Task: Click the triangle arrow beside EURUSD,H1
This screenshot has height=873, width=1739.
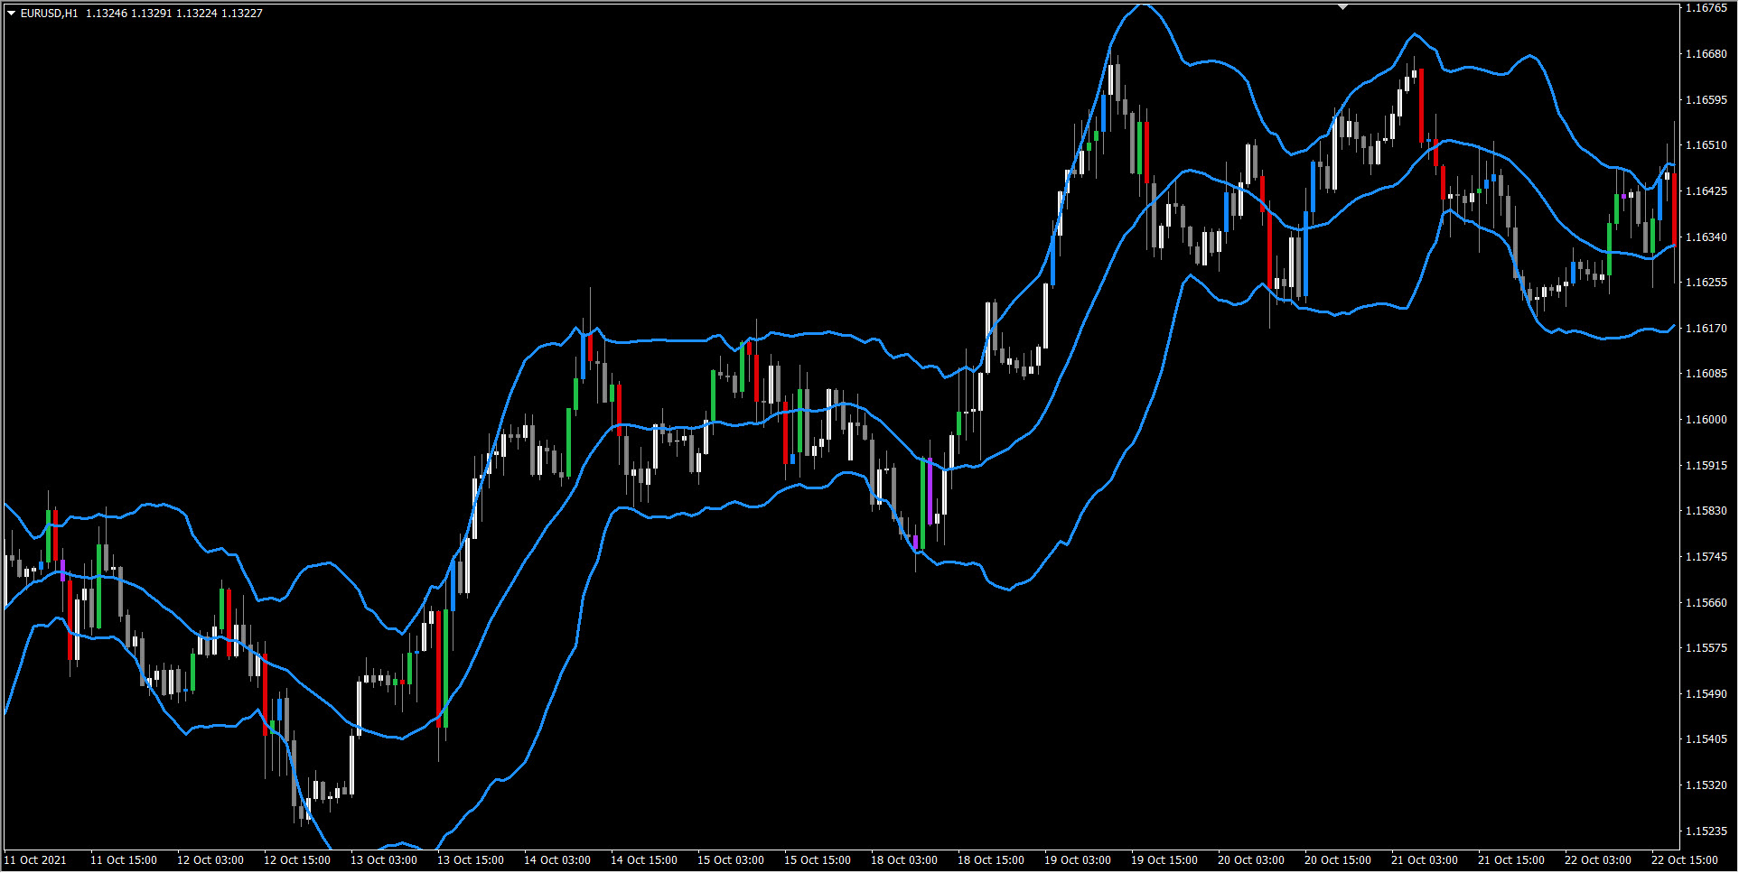Action: click(x=11, y=14)
